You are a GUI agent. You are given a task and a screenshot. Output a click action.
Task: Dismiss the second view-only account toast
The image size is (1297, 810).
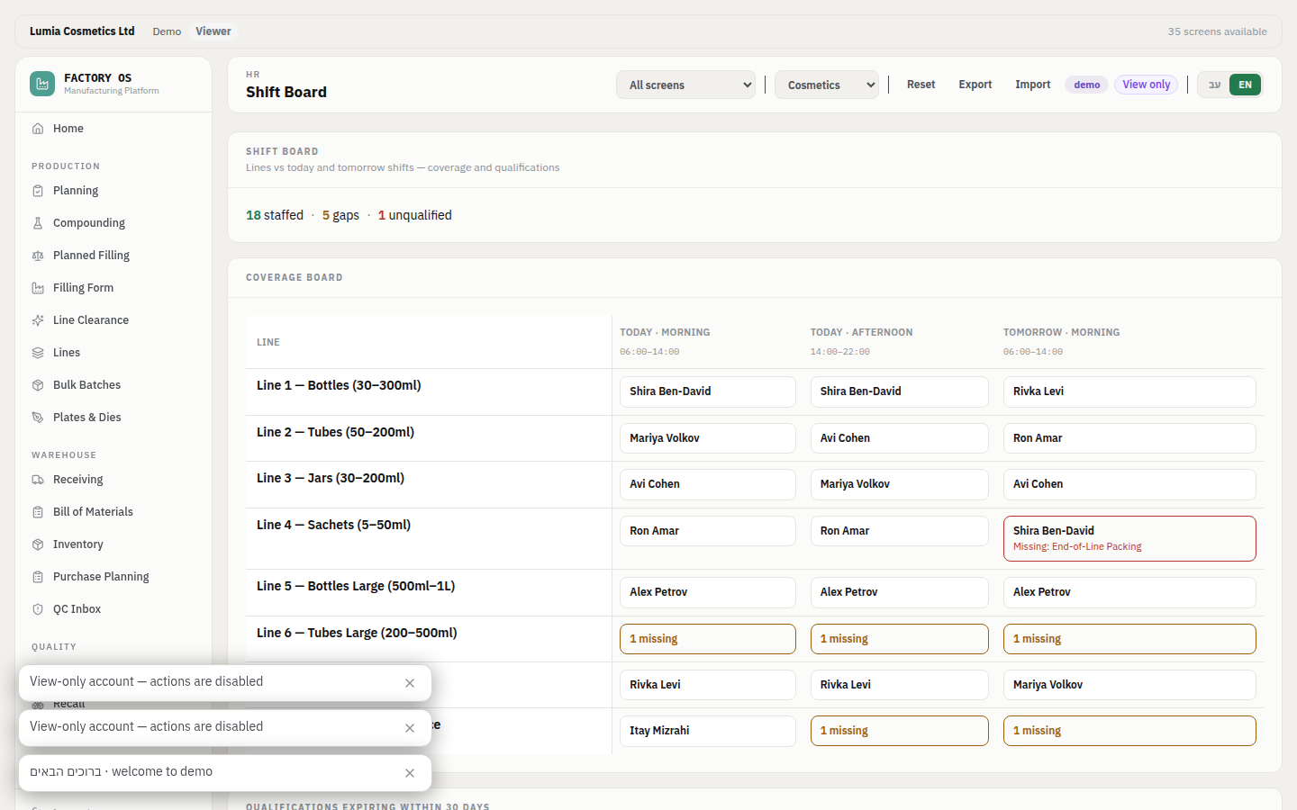(410, 728)
